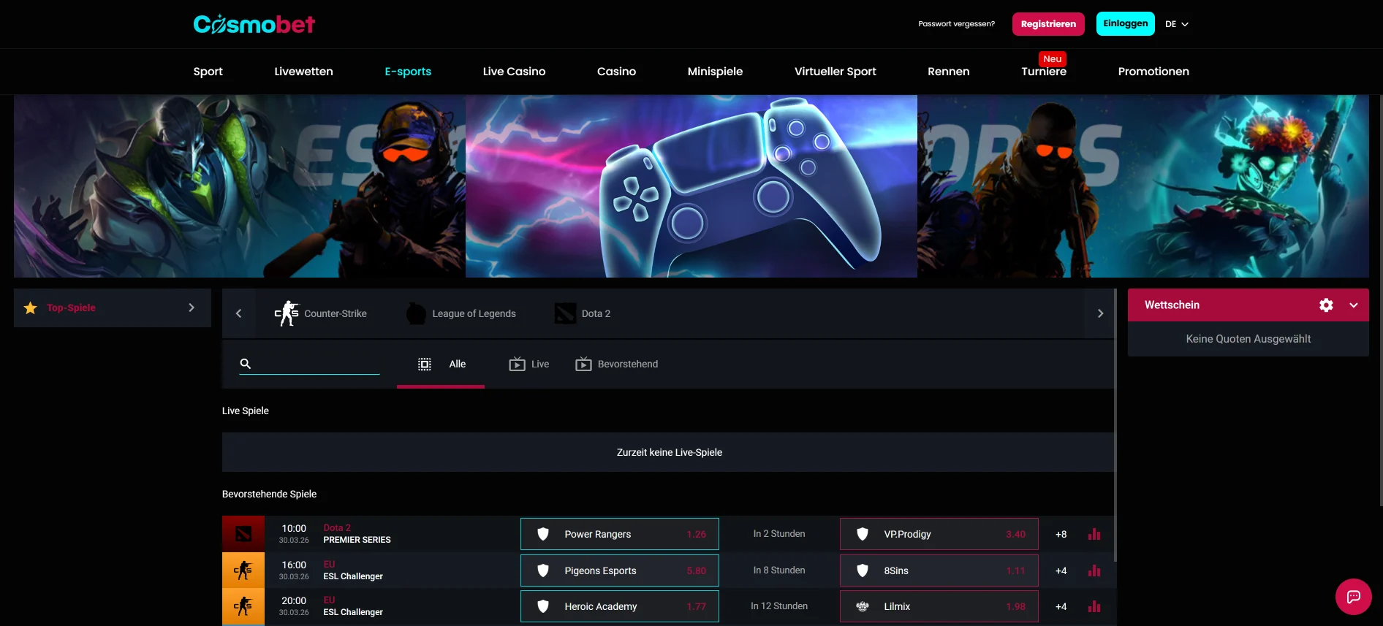1383x626 pixels.
Task: Click the Bevorstehend filter icon
Action: (x=583, y=364)
